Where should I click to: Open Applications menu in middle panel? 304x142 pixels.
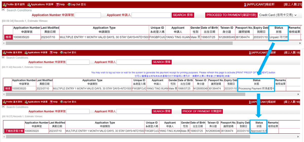point(36,52)
